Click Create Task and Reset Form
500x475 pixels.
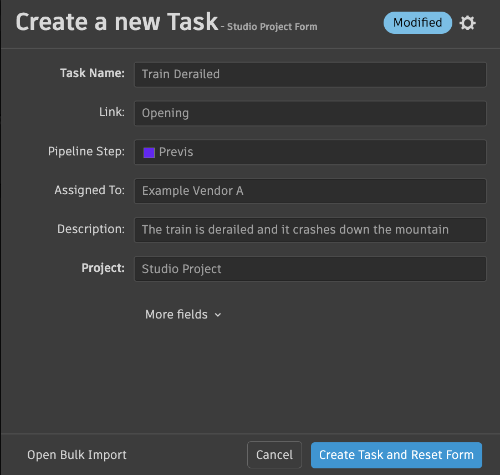396,455
